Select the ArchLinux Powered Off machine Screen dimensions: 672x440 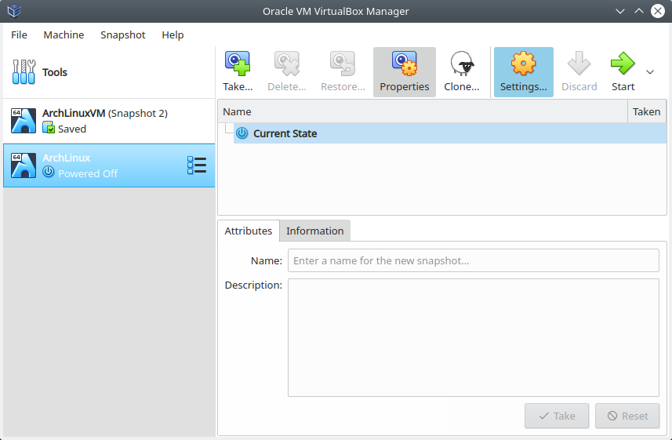109,165
